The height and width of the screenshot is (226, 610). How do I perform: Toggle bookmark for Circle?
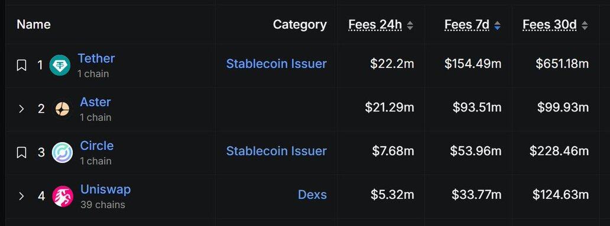point(21,152)
